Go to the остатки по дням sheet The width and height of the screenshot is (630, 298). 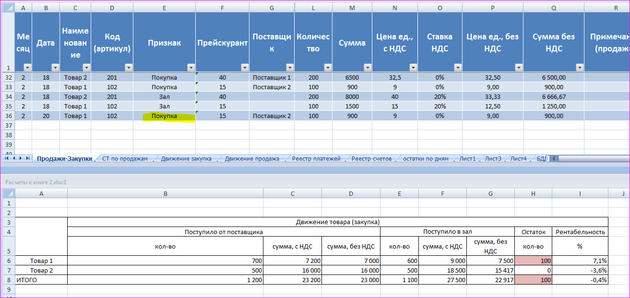point(426,159)
